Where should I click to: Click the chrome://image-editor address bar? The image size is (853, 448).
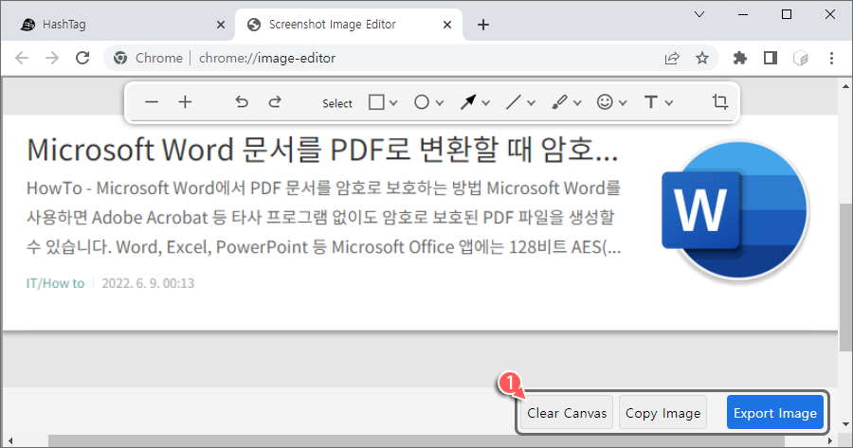pyautogui.click(x=413, y=58)
